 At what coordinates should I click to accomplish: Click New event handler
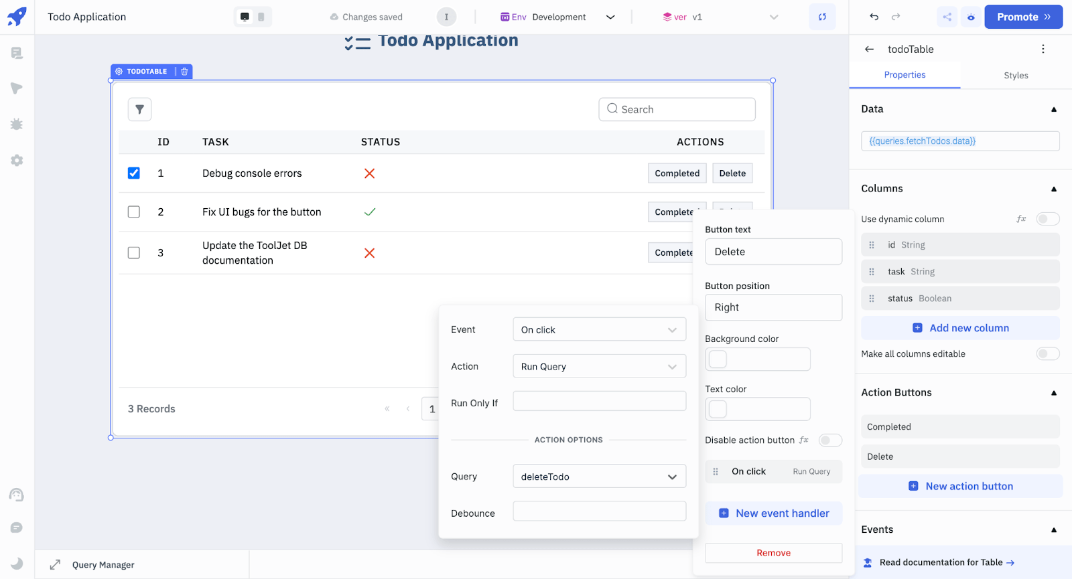coord(774,513)
